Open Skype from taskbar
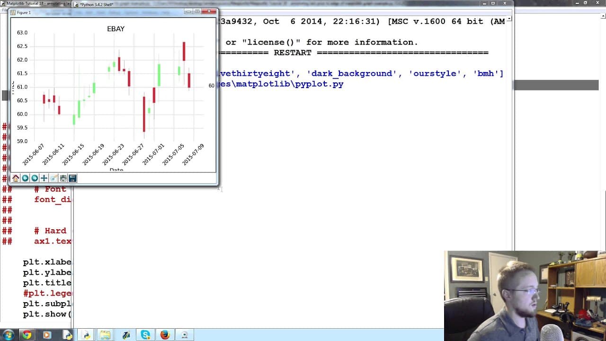 pos(145,335)
